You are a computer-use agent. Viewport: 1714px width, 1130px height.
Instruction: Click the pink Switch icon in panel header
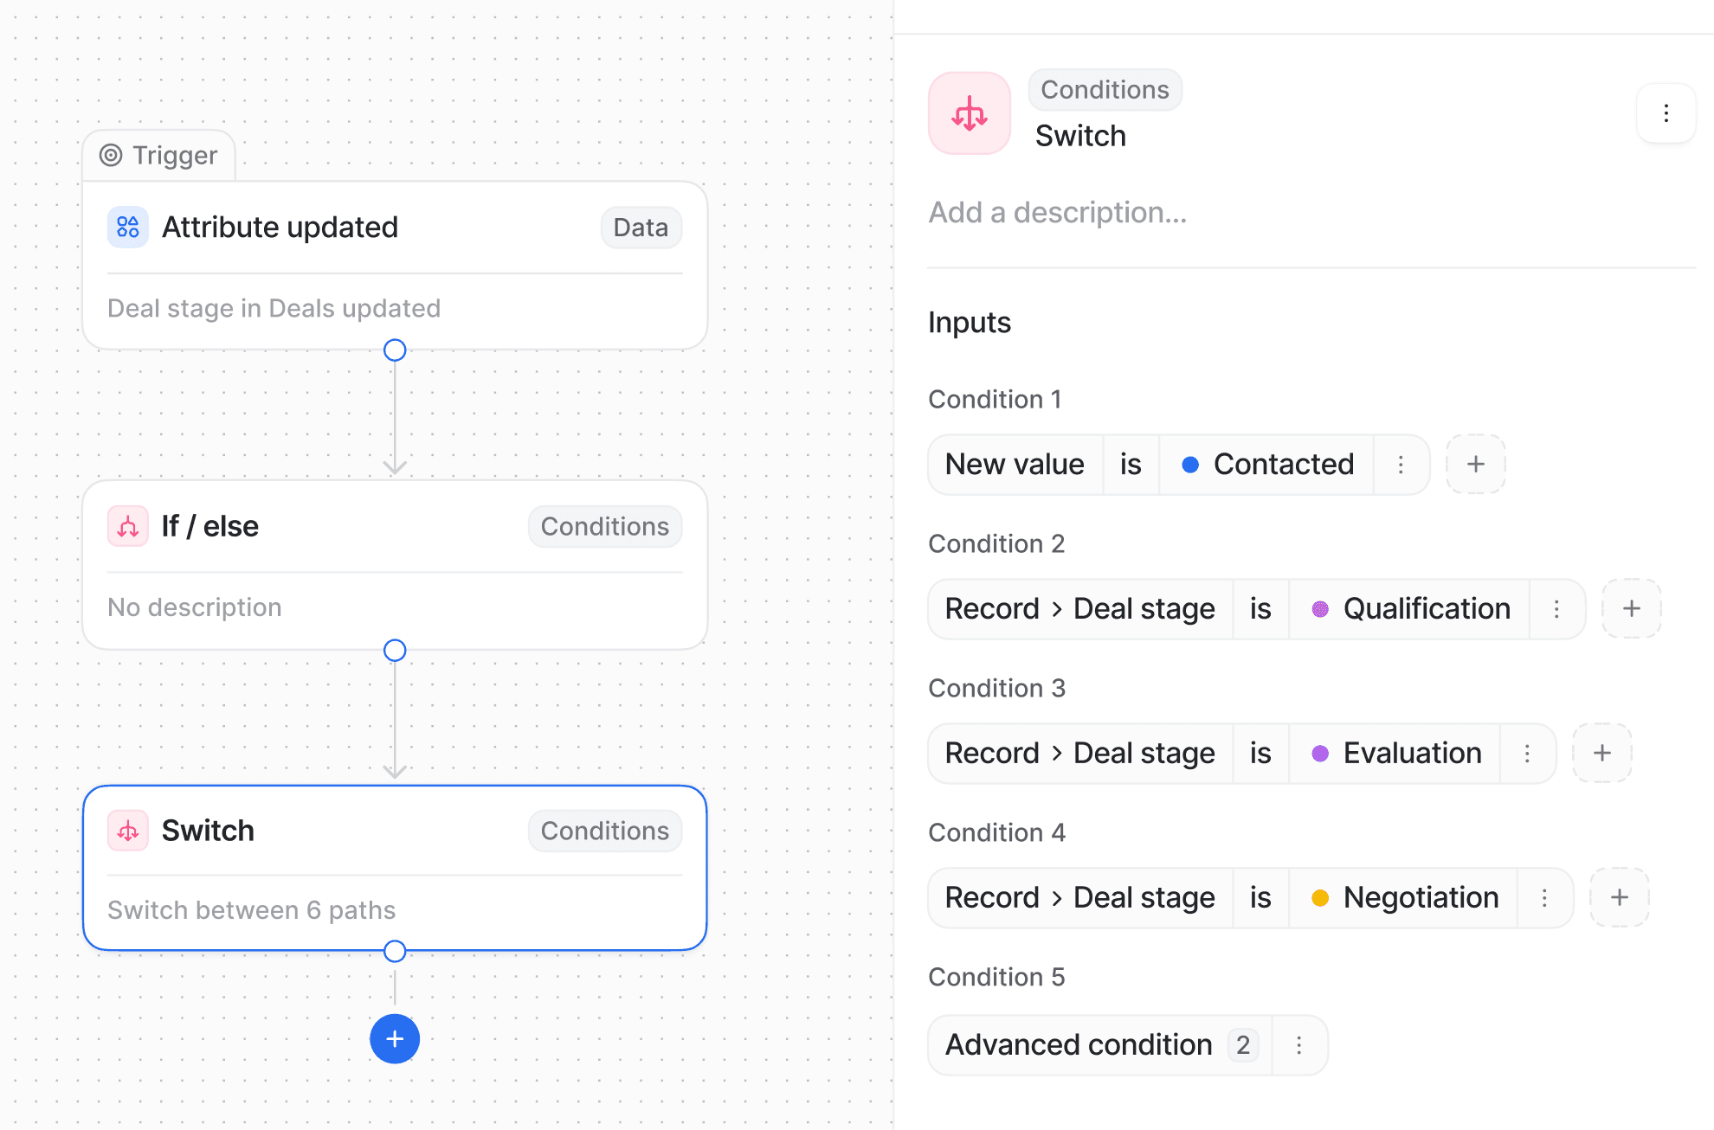click(x=970, y=113)
